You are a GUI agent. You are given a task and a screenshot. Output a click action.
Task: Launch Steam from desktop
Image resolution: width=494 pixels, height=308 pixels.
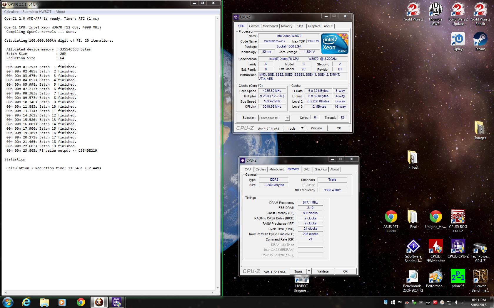(480, 41)
